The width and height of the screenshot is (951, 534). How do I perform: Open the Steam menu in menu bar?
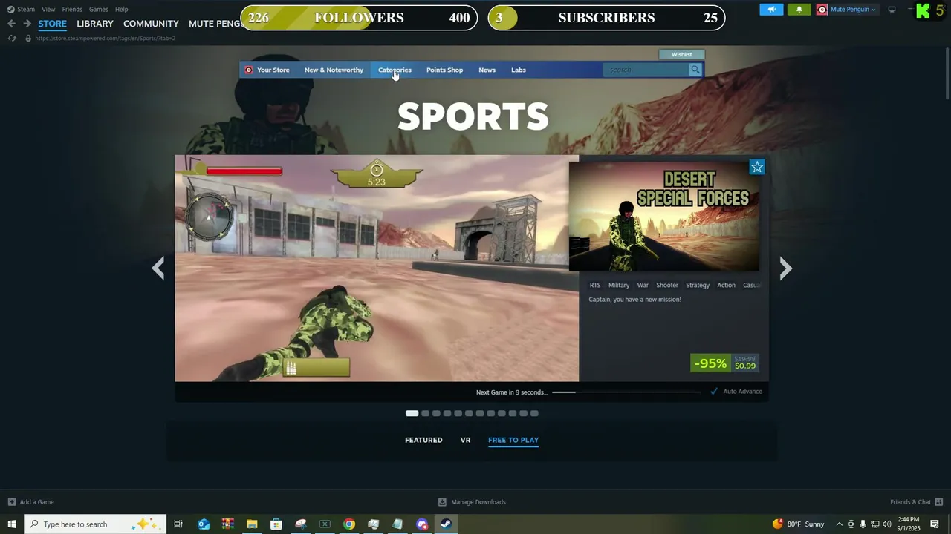click(26, 10)
